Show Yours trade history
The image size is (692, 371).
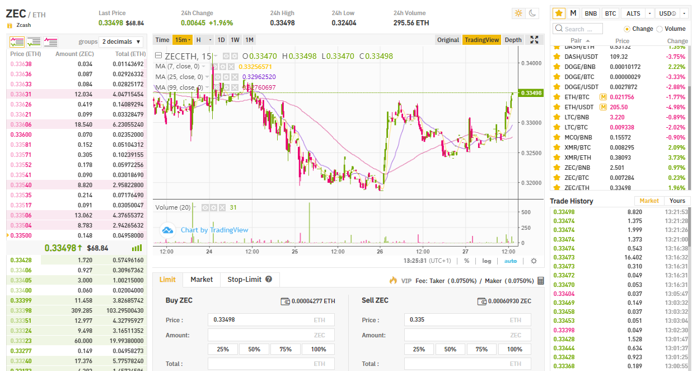[677, 200]
